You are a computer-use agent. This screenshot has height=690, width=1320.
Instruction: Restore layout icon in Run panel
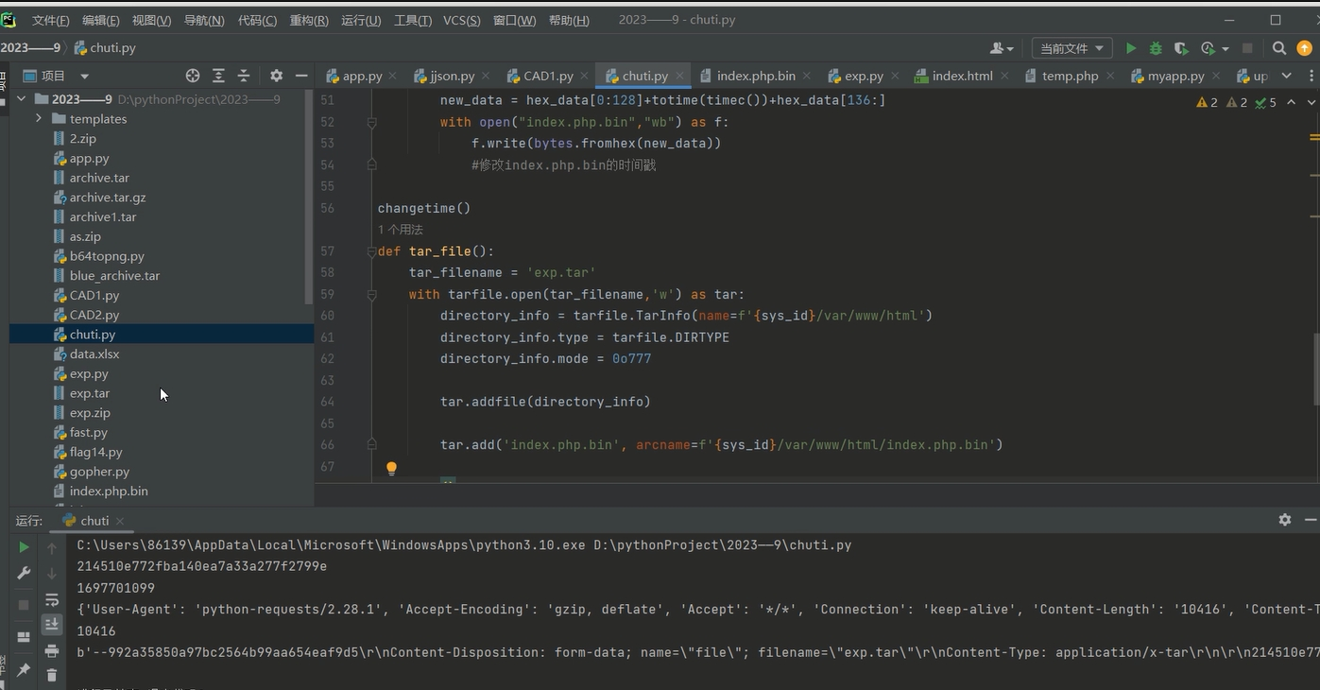coord(24,637)
